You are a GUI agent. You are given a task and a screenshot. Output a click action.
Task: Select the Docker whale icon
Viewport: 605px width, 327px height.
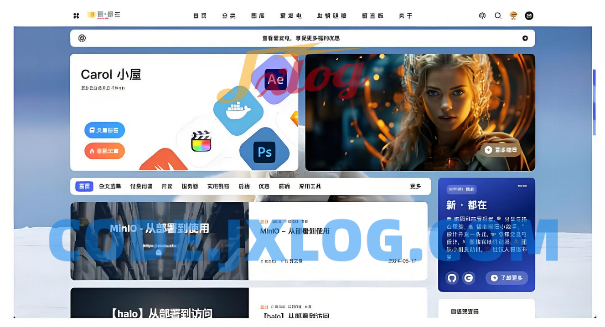(x=238, y=110)
